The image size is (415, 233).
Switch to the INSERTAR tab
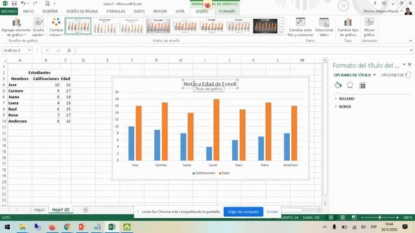pos(50,12)
